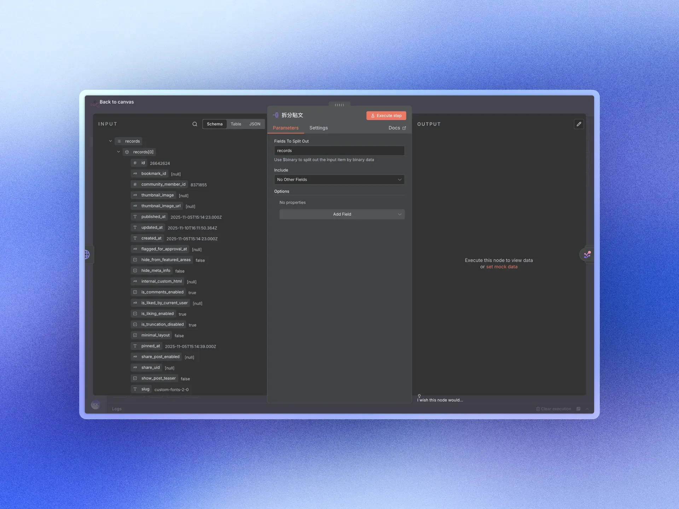Click the panel drag handle at top
The image size is (679, 509).
point(339,105)
